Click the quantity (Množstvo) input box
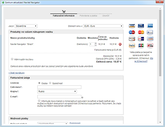 pyautogui.click(x=92, y=44)
